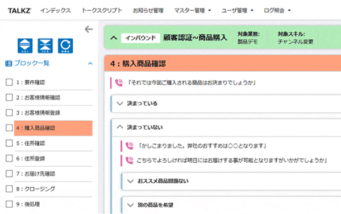Viewport: 341px width, 214px height.
Task: Open the ユーザ管理 dropdown menu
Action: tap(237, 10)
